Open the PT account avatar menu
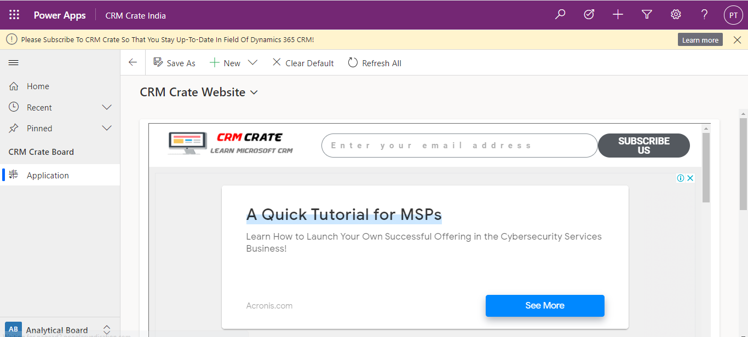Image resolution: width=748 pixels, height=337 pixels. [733, 15]
